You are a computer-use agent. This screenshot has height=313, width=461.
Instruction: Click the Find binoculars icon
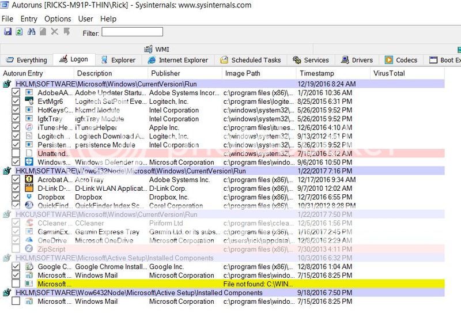click(31, 32)
